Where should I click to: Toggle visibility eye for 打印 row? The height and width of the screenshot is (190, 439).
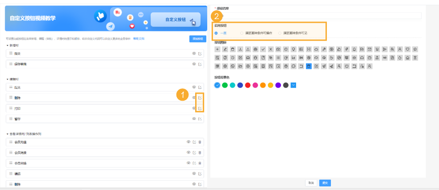point(194,108)
